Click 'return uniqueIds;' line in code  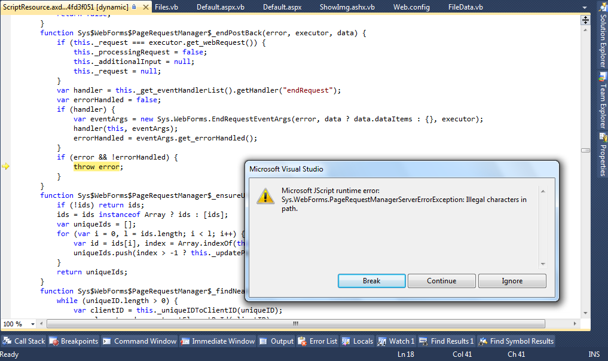[92, 272]
